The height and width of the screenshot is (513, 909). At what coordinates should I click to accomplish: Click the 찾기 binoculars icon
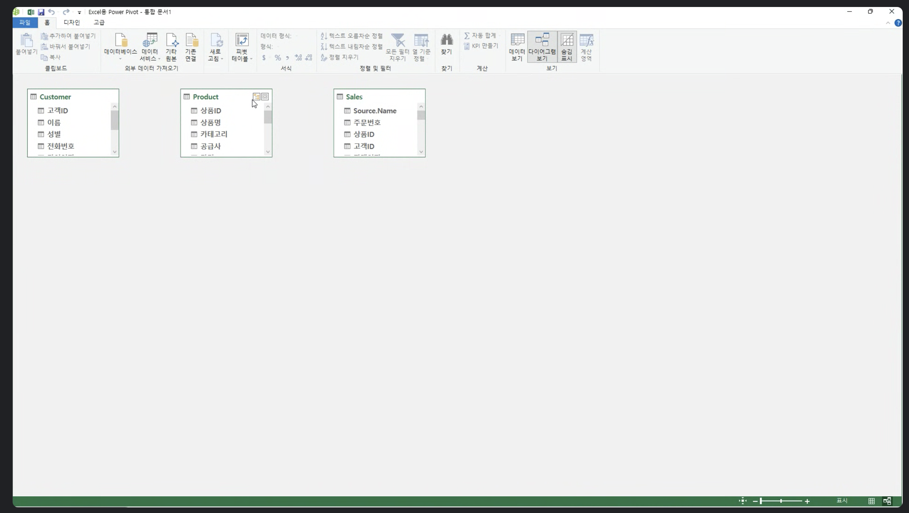446,40
